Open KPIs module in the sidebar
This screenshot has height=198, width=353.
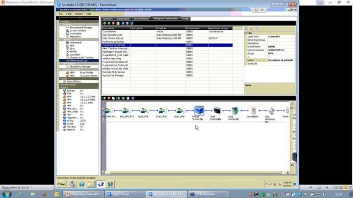tap(72, 46)
